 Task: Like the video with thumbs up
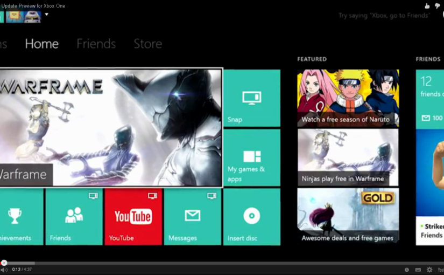[427, 6]
